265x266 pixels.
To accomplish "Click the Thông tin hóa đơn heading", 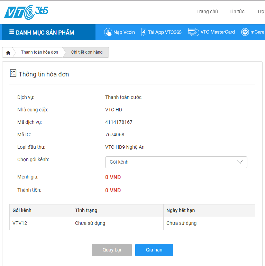I will click(x=44, y=74).
